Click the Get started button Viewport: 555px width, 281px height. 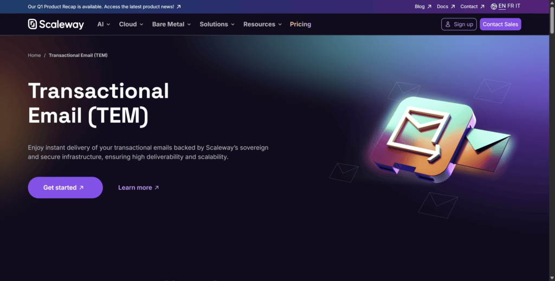[x=65, y=188]
